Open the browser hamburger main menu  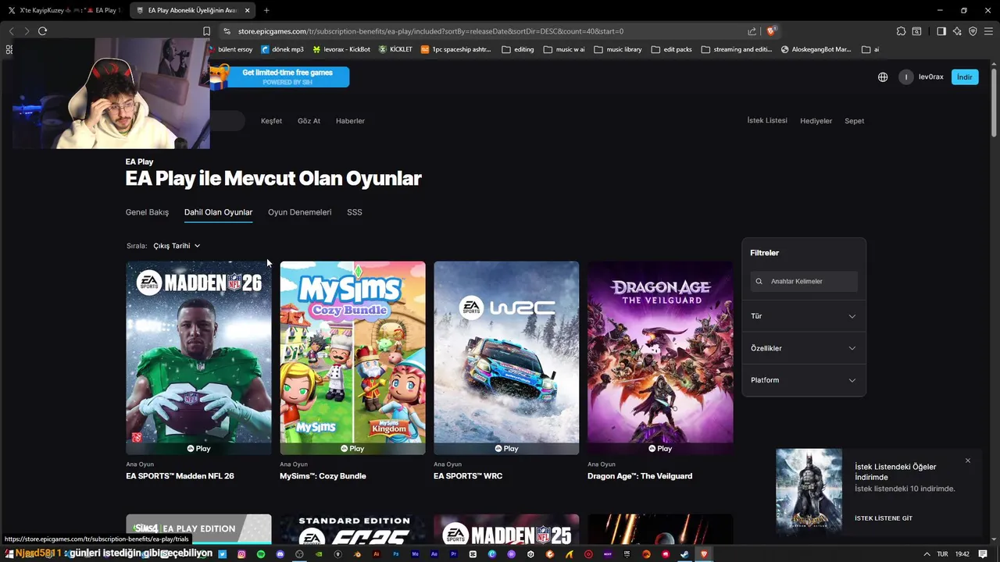(x=988, y=31)
